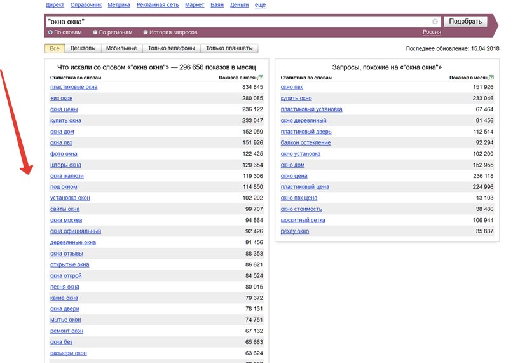Open the 'пластиковый дверь' similar query

coord(306,132)
